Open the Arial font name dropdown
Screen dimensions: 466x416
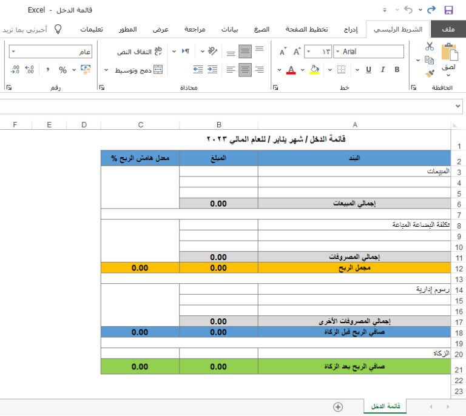click(x=337, y=52)
